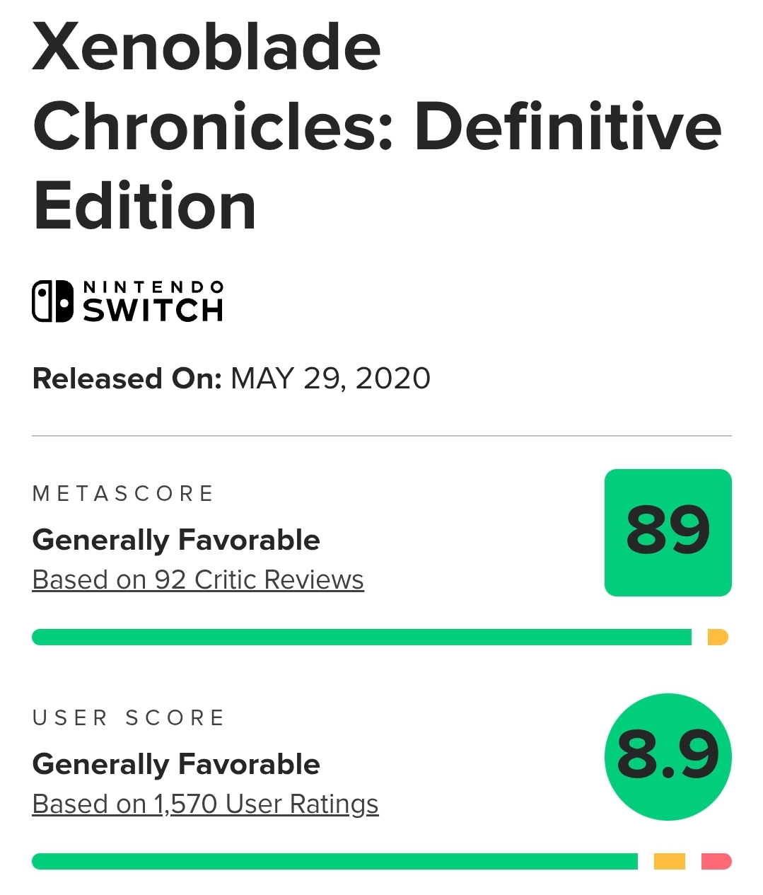Image resolution: width=763 pixels, height=895 pixels.
Task: Click the green 89 Metascore square badge
Action: (x=668, y=532)
